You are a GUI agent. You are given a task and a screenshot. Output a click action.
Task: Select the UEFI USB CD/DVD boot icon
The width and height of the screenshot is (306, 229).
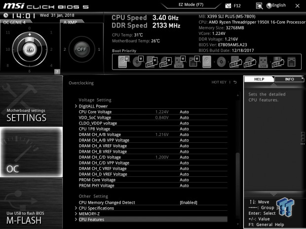point(166,62)
